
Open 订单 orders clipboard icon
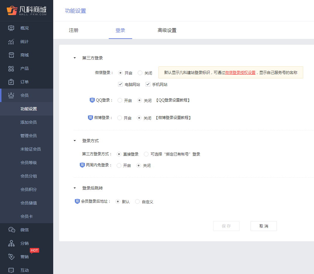11,82
